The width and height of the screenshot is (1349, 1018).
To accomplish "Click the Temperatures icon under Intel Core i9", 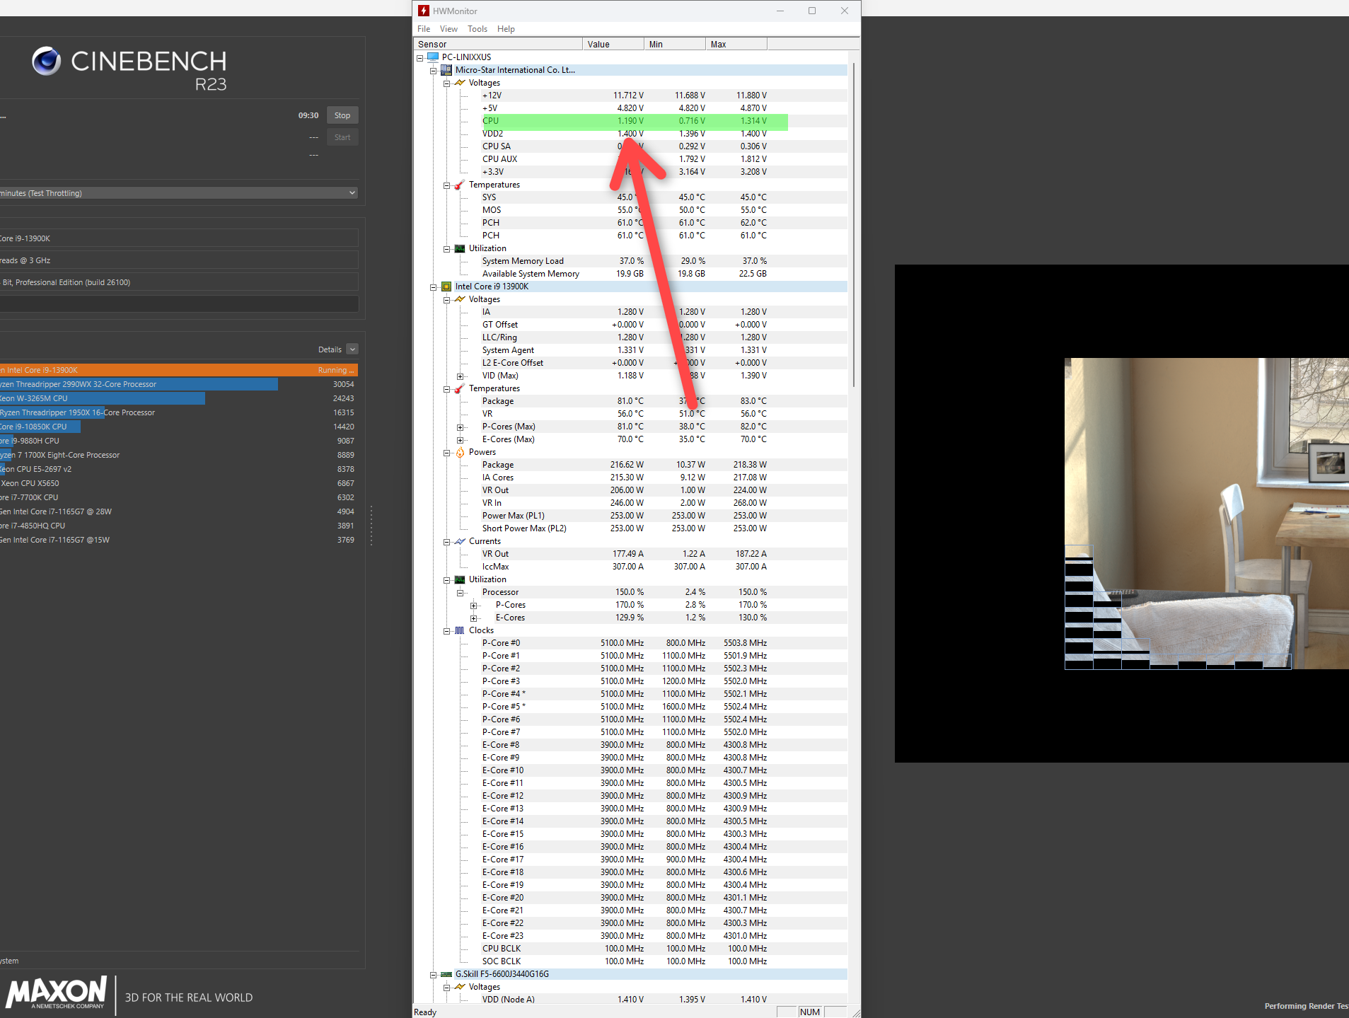I will point(460,388).
